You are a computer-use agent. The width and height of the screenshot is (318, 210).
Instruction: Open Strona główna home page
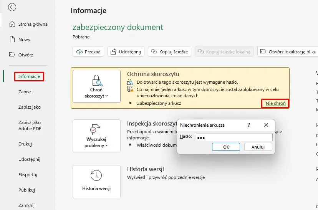tap(28, 24)
